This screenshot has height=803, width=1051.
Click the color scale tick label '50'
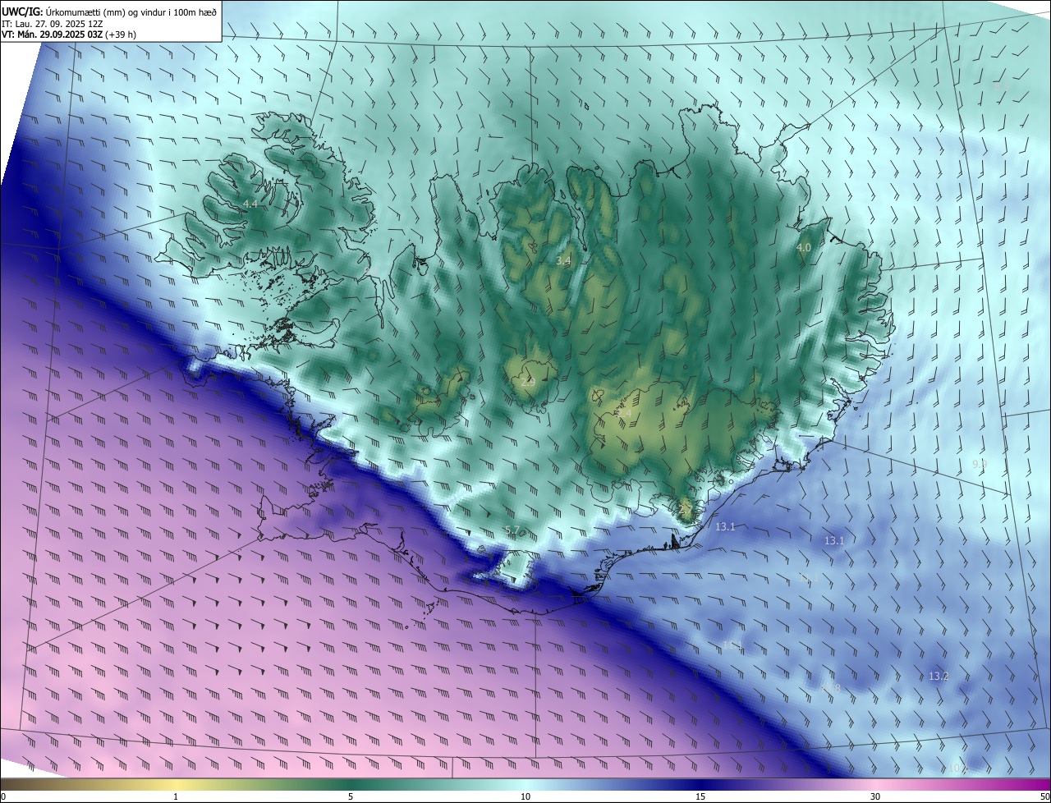coord(1044,796)
